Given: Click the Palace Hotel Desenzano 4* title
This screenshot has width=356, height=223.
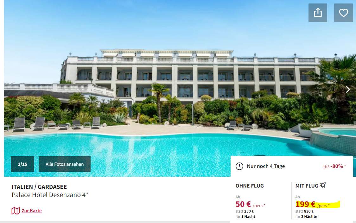Looking at the screenshot, I should click(x=50, y=195).
